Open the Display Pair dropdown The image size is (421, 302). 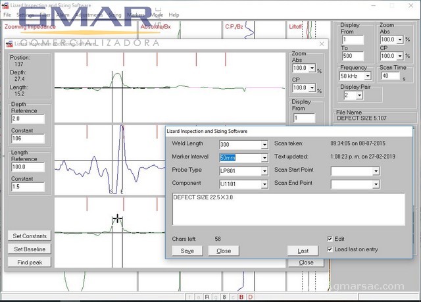(x=359, y=95)
